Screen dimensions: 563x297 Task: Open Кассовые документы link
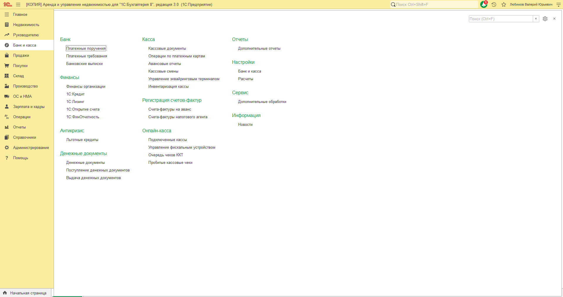coord(167,48)
